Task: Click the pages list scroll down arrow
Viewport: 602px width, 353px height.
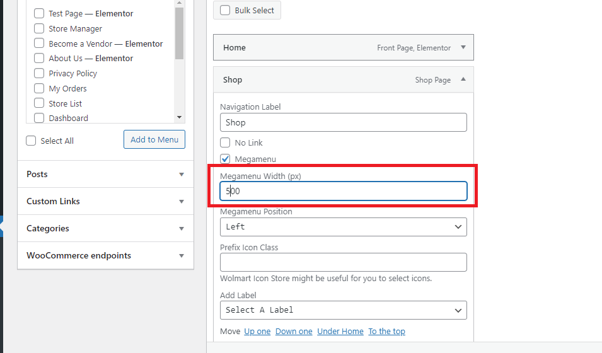Action: (x=179, y=117)
